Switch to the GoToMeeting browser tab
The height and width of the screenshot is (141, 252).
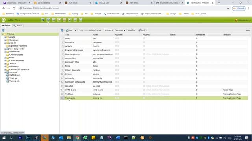(x=48, y=3)
